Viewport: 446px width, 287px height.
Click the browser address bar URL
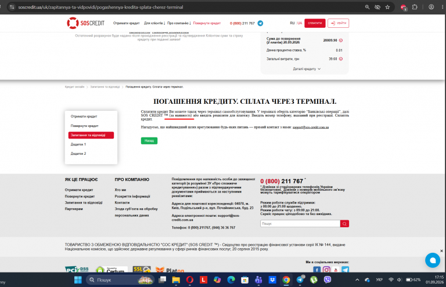tap(100, 7)
